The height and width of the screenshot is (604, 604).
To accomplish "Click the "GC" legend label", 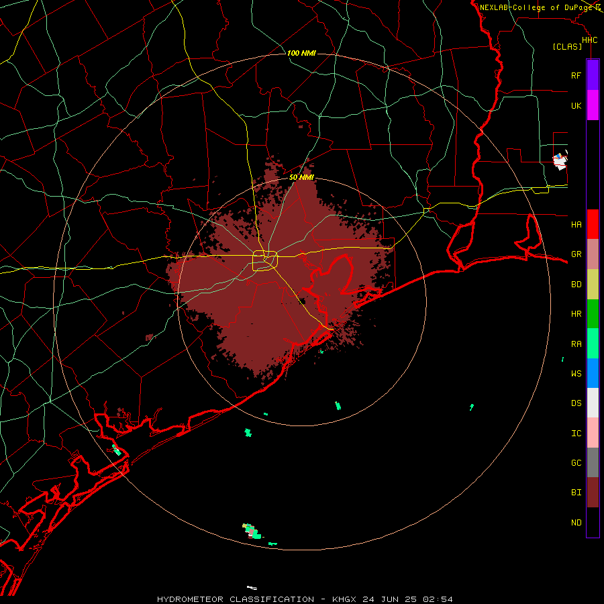I will pyautogui.click(x=576, y=463).
